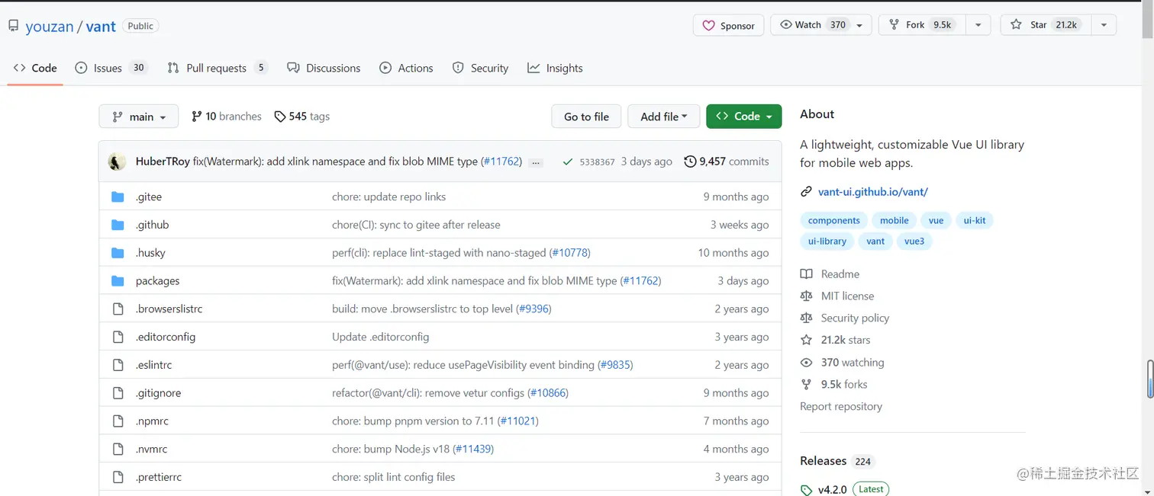Click the Go to file button
Image resolution: width=1154 pixels, height=496 pixels.
[x=586, y=117]
